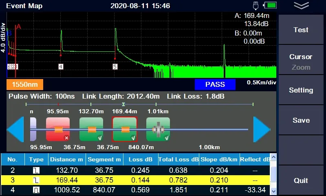This screenshot has height=196, width=326.
Task: Select the failed red splice event icon
Action: 57,129
